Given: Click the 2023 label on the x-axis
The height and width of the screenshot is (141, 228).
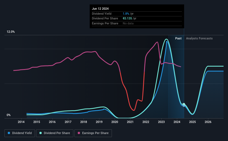Looking at the screenshot, I should pos(161,122).
